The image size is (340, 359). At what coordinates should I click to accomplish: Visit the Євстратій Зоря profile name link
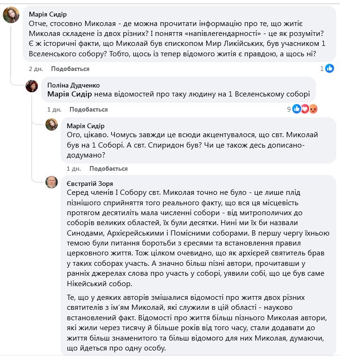(90, 183)
